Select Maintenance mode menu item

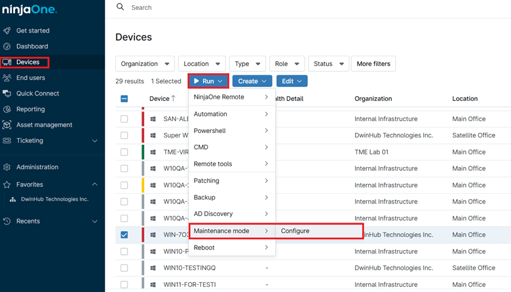[x=232, y=231]
